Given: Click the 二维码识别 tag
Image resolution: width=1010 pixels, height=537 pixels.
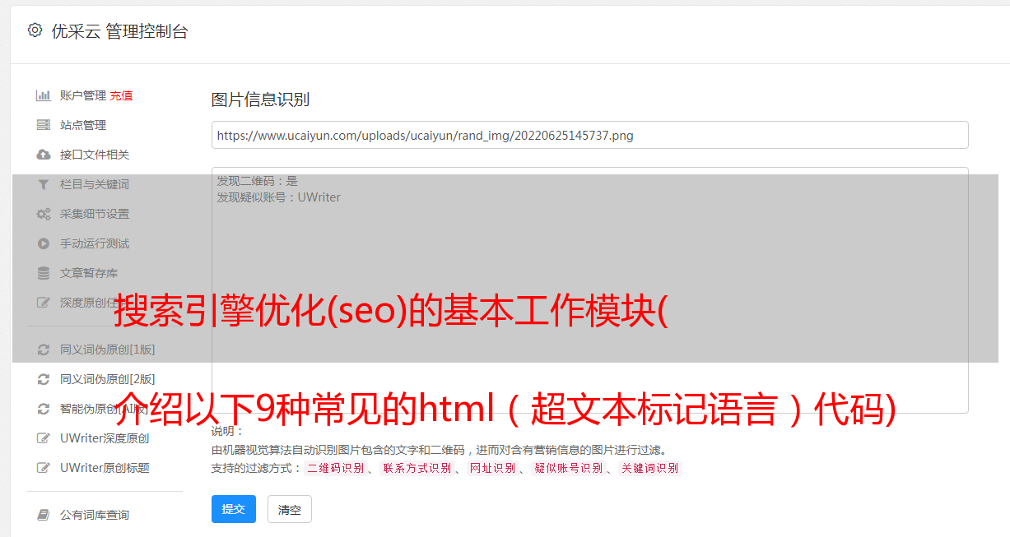Looking at the screenshot, I should 335,468.
